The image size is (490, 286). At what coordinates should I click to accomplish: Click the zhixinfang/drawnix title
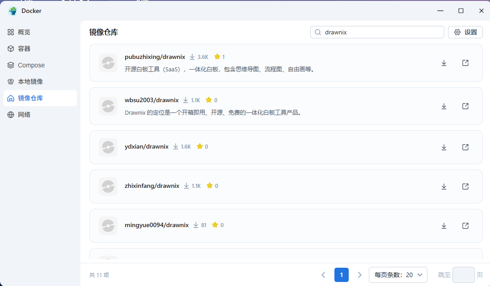coord(152,186)
